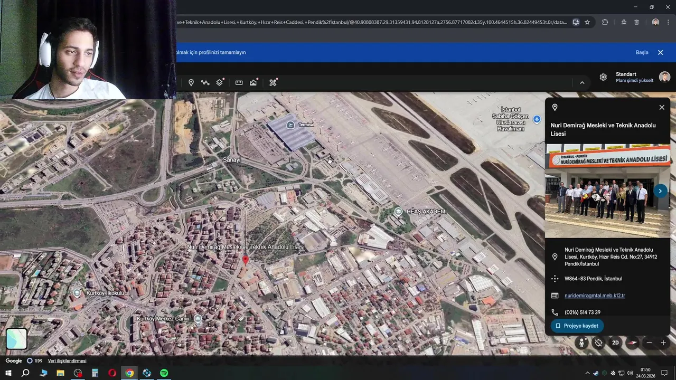The width and height of the screenshot is (676, 380).
Task: Open website link nuridemiragmtal.meb.k12.tr
Action: pyautogui.click(x=595, y=296)
